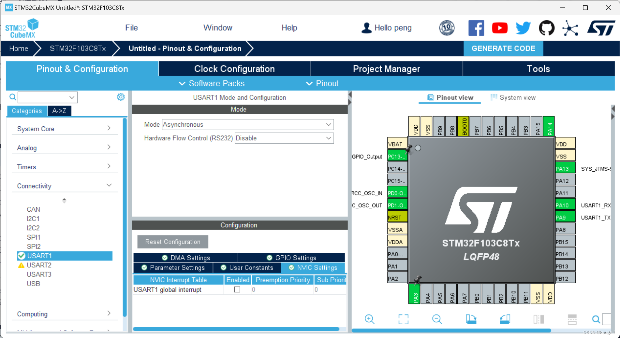Image resolution: width=620 pixels, height=338 pixels.
Task: Click the Hello peng user icon
Action: 366,28
